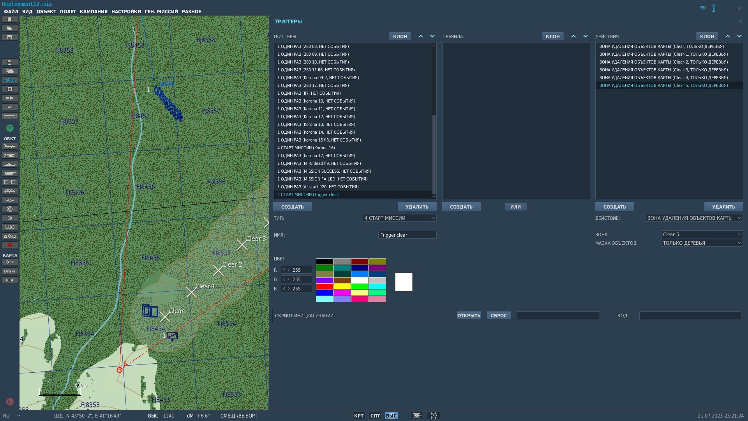The width and height of the screenshot is (748, 421).
Task: Select the bridge-shaped object tool
Action: (10, 191)
